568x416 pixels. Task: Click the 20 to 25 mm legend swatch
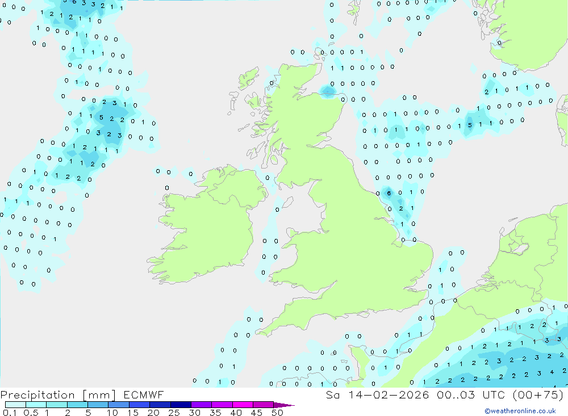click(x=160, y=405)
